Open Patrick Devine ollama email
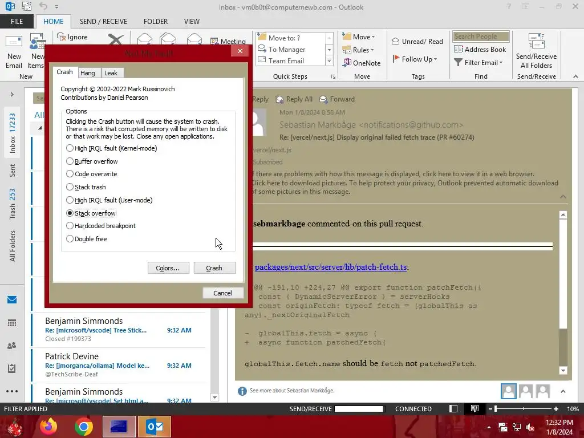Screen dimensions: 584x438 119,365
